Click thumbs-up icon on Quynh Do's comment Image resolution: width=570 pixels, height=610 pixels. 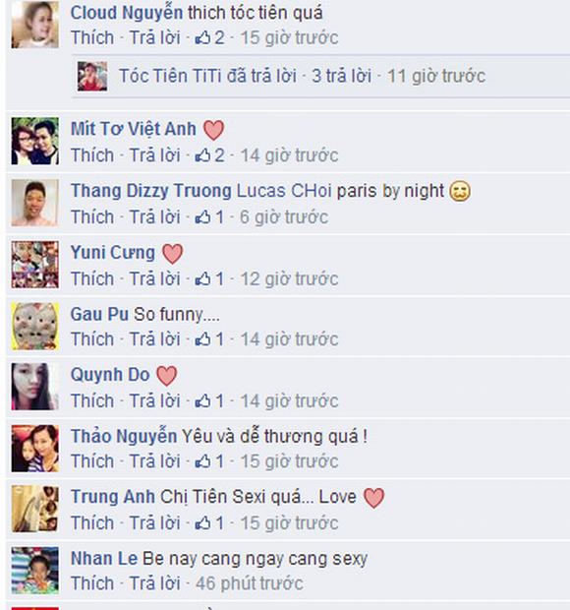(x=202, y=401)
